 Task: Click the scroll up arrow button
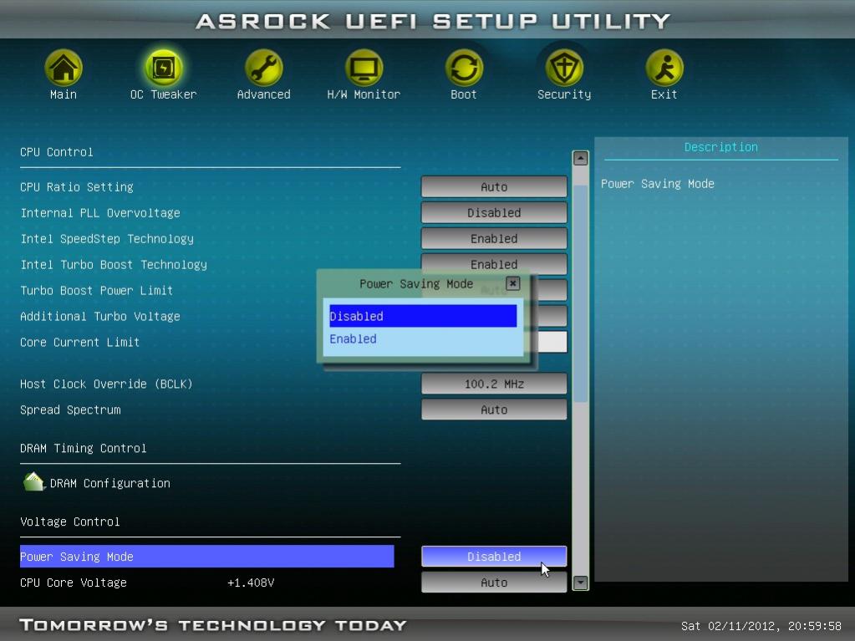point(580,158)
